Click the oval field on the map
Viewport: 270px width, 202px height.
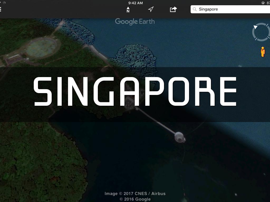point(41,47)
